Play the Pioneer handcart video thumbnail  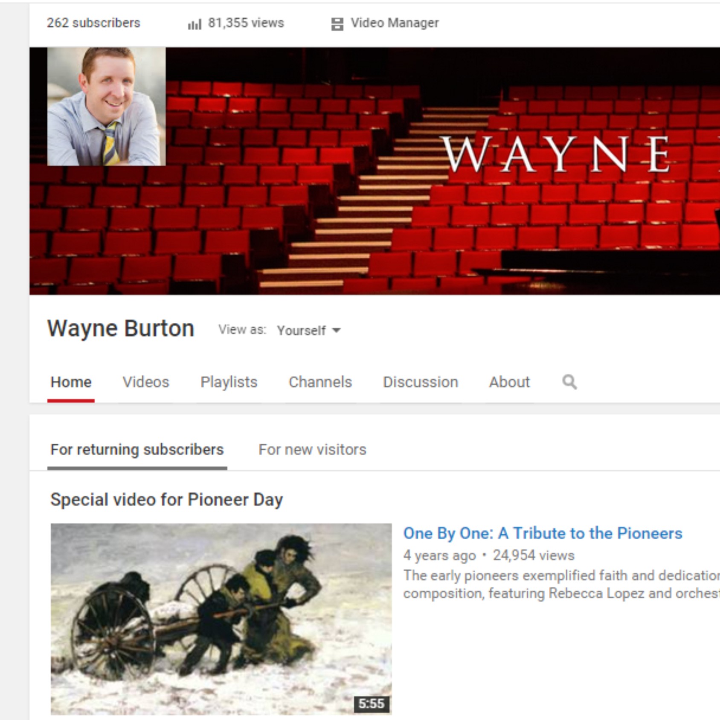click(221, 619)
